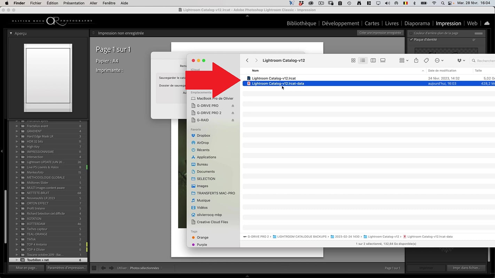
Task: Select the Orange tag in sidebar
Action: click(202, 238)
